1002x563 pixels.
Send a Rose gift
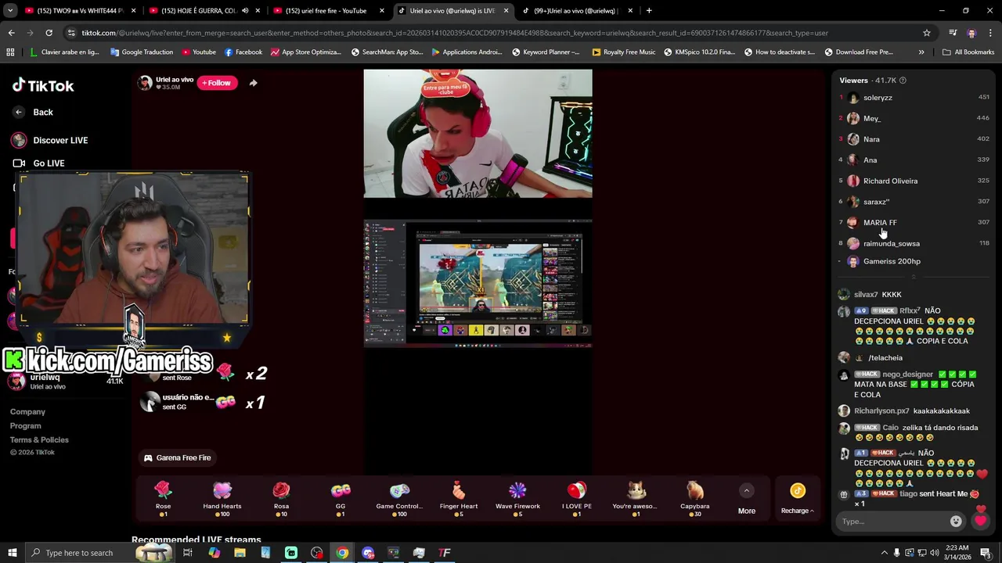(163, 499)
